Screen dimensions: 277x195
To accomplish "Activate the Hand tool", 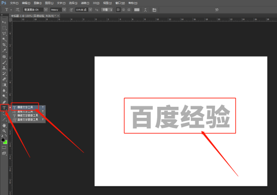I will 4,125.
